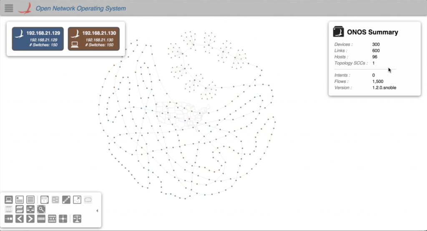
Task: Click the laptop icon on the 192.168.21.130 card
Action: click(x=75, y=45)
